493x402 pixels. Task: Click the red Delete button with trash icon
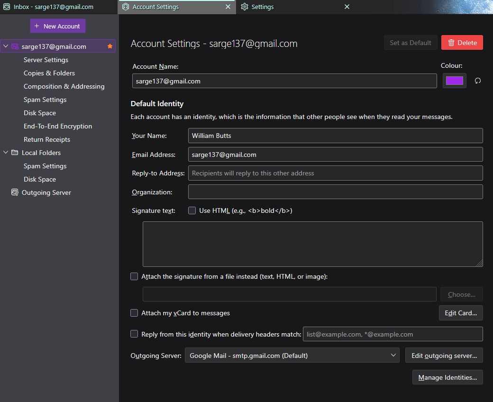(x=462, y=43)
